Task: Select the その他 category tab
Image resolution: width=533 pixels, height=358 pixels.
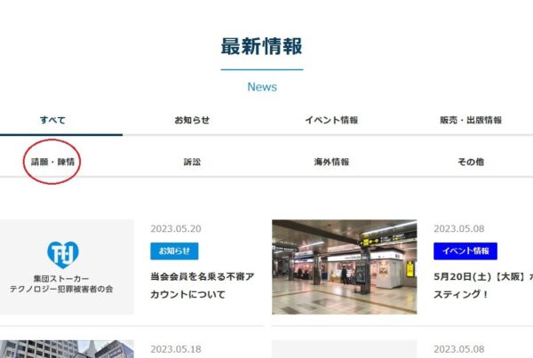Action: click(x=471, y=162)
